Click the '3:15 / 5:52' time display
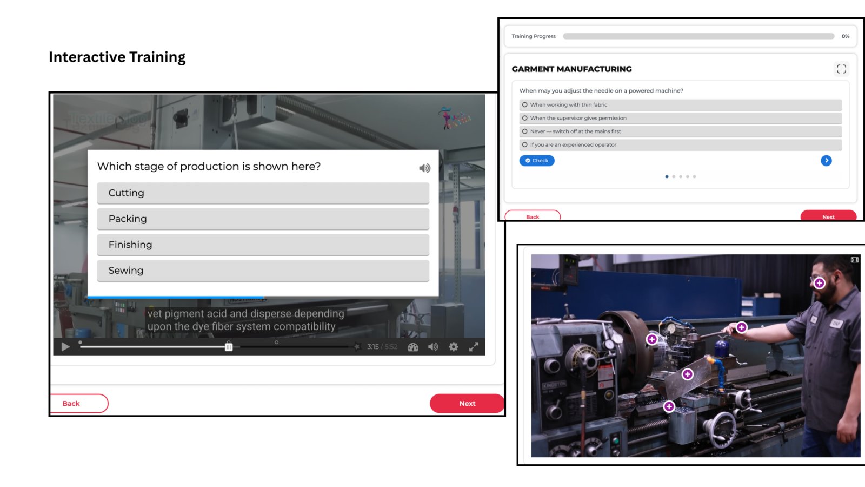 point(382,347)
